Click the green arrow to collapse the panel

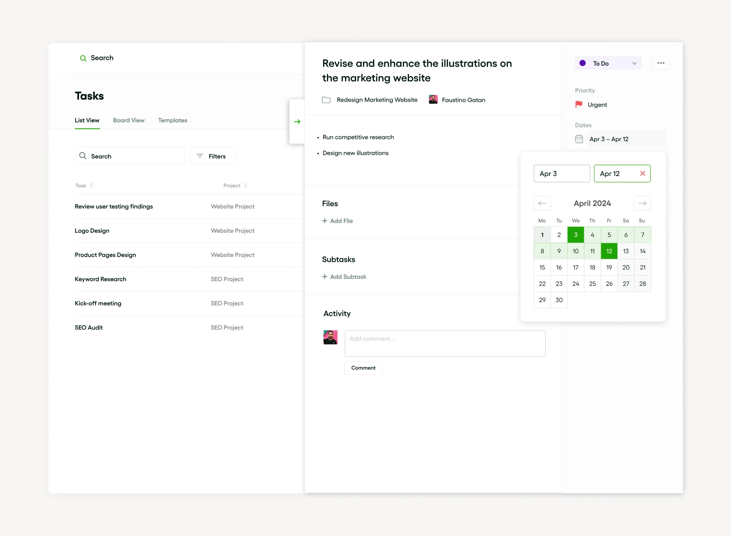(297, 121)
